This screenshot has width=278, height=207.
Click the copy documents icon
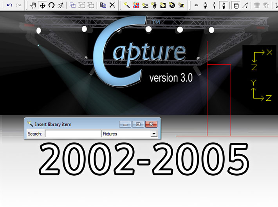point(103,5)
